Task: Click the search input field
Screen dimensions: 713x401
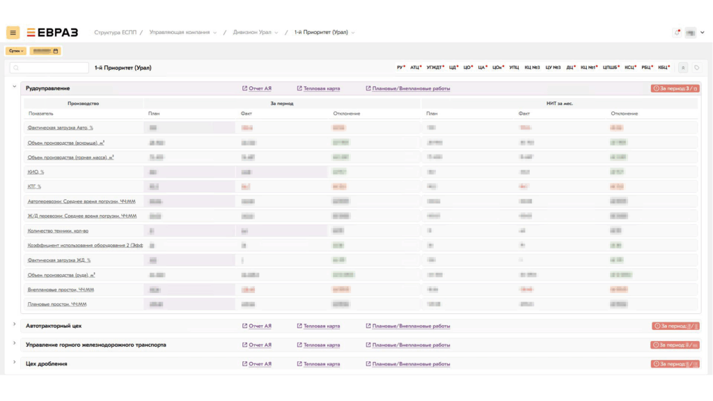Action: [50, 68]
